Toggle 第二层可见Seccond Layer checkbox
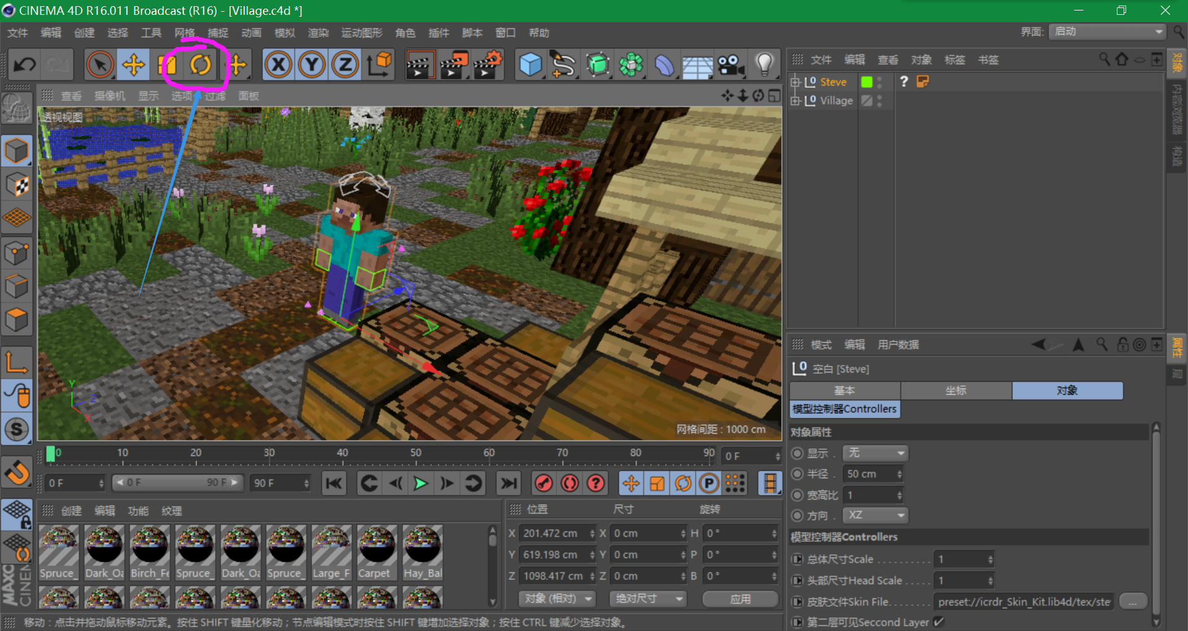This screenshot has width=1188, height=631. (939, 622)
